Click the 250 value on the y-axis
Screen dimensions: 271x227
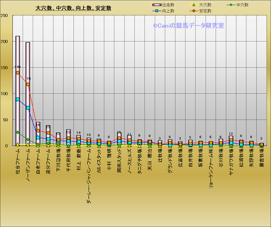click(x=4, y=16)
